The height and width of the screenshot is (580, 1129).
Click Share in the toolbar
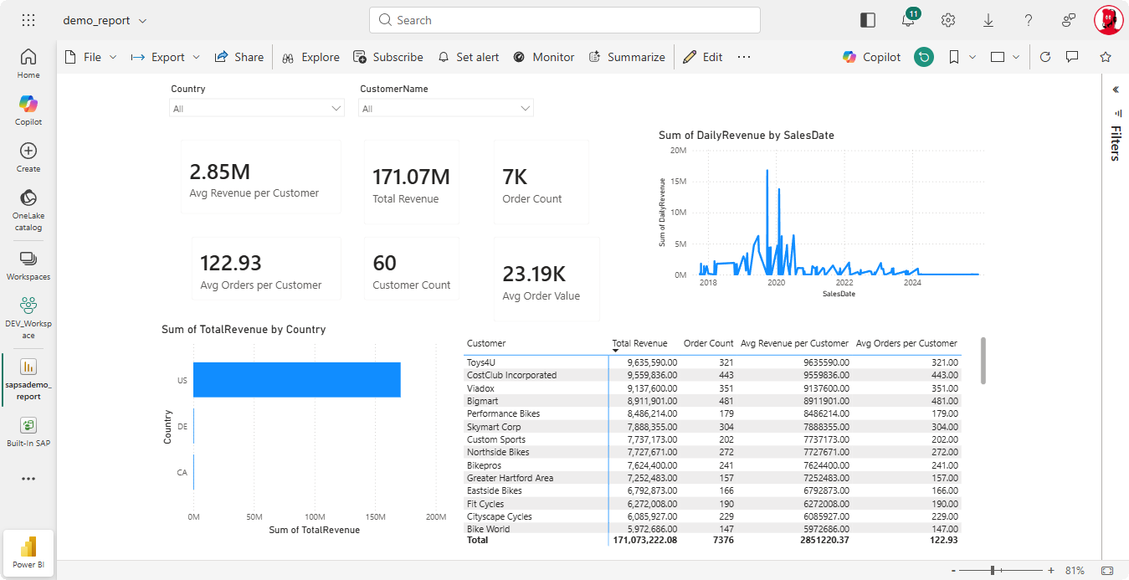239,57
